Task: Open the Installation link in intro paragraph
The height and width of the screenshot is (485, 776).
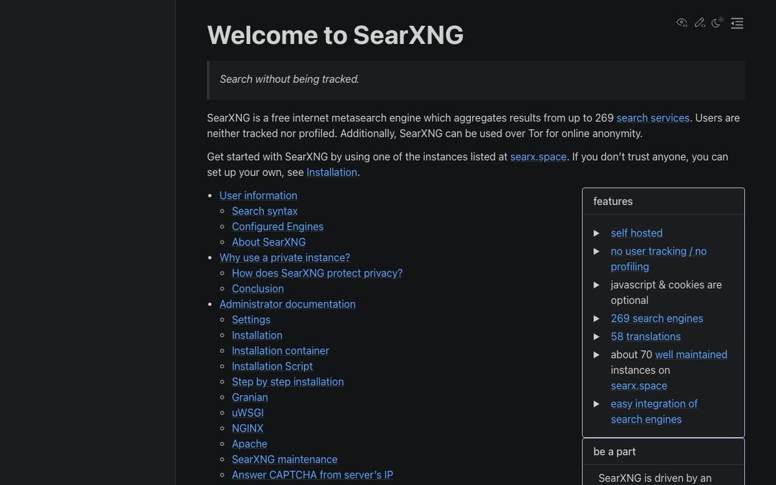Action: click(332, 172)
